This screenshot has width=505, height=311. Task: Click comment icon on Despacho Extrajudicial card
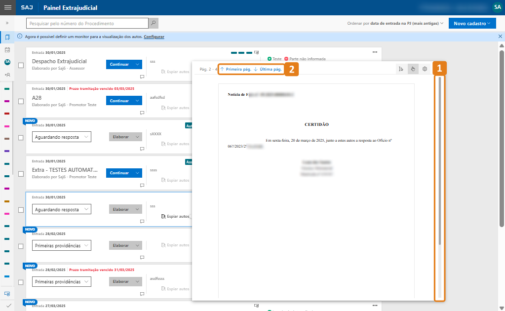click(x=142, y=77)
